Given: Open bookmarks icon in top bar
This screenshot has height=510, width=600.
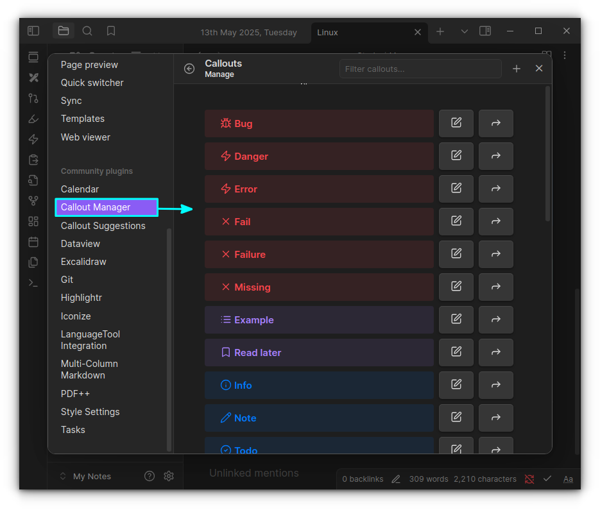Looking at the screenshot, I should [111, 31].
